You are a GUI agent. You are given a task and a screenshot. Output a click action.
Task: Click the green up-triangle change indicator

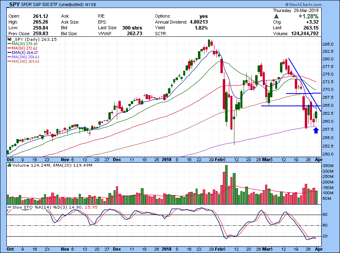[x=276, y=16]
